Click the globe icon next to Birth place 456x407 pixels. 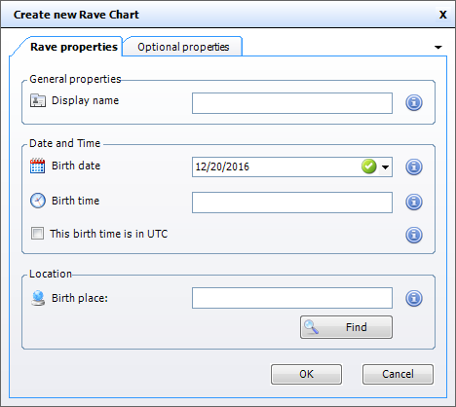(x=38, y=298)
